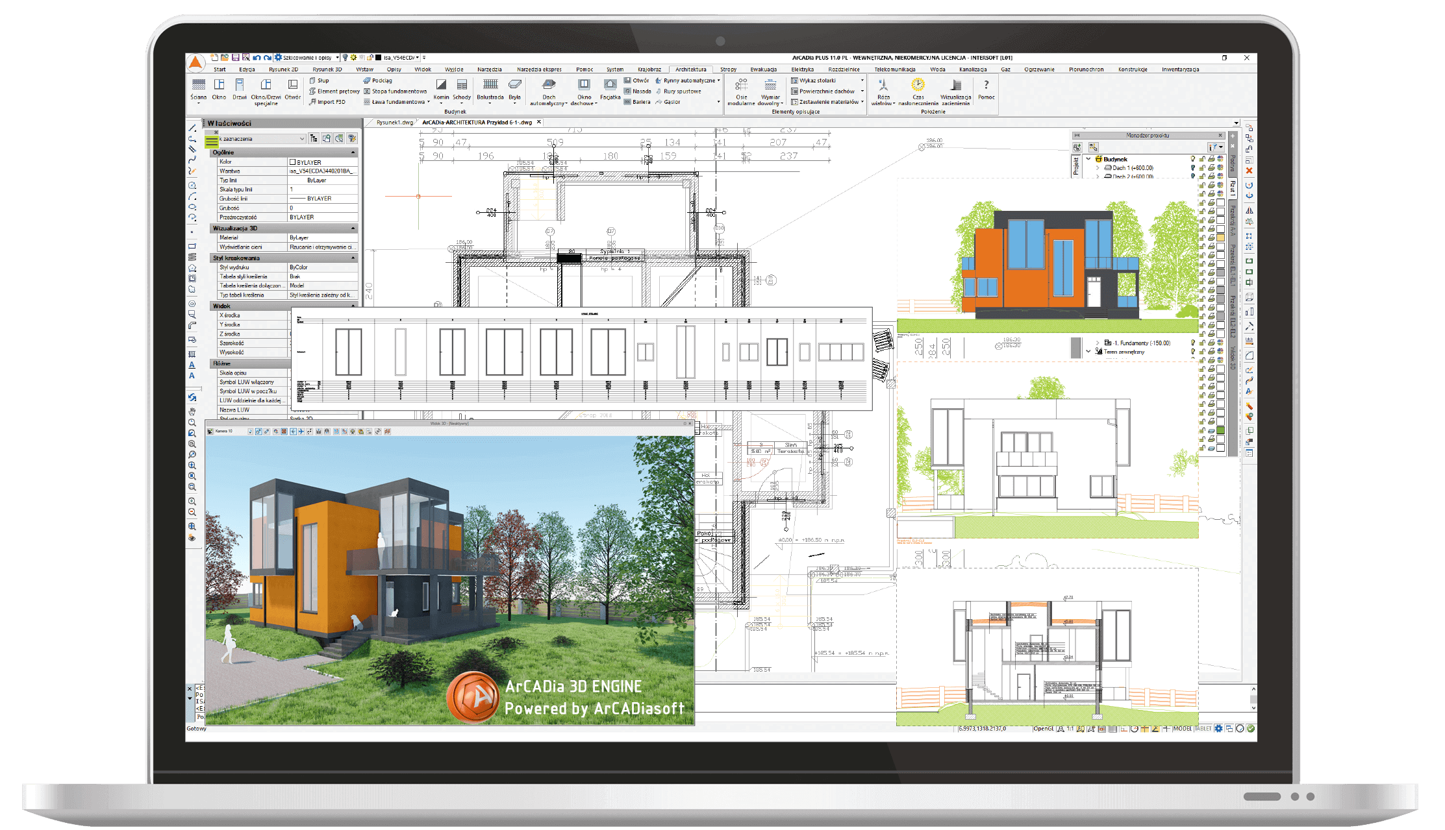
Task: Open the Elektryka ribbon tab
Action: click(803, 69)
